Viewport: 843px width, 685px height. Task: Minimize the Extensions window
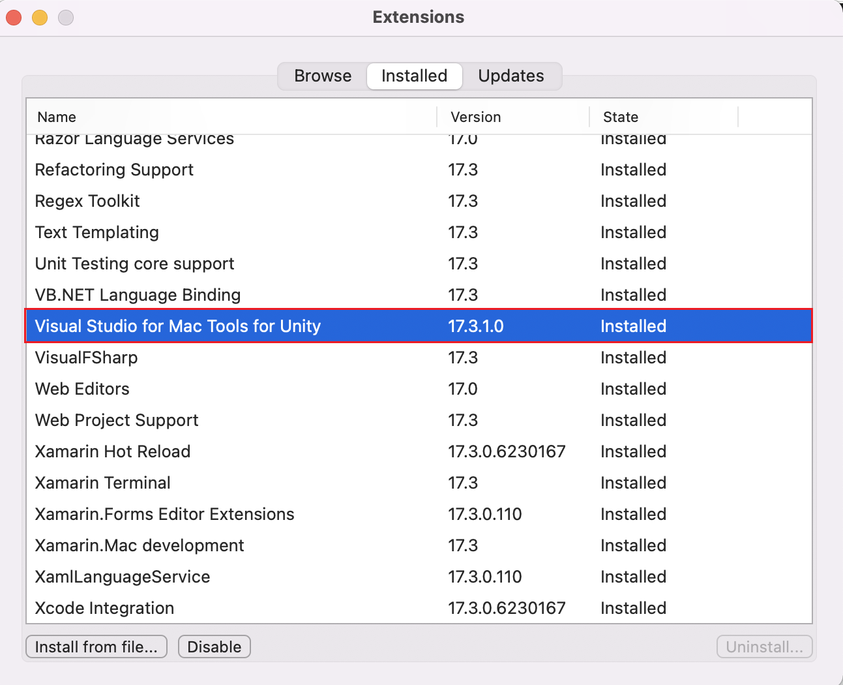39,18
